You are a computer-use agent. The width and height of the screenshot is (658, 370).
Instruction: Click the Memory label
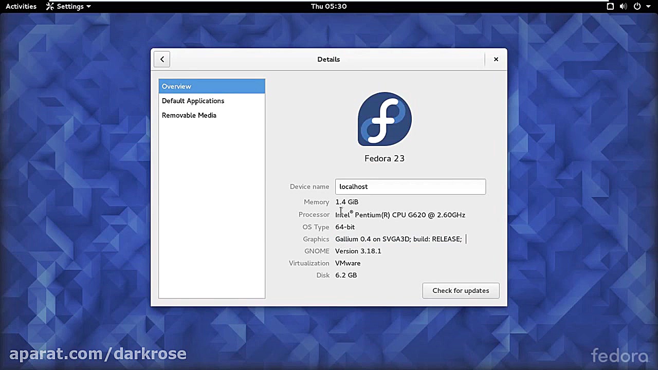point(316,202)
